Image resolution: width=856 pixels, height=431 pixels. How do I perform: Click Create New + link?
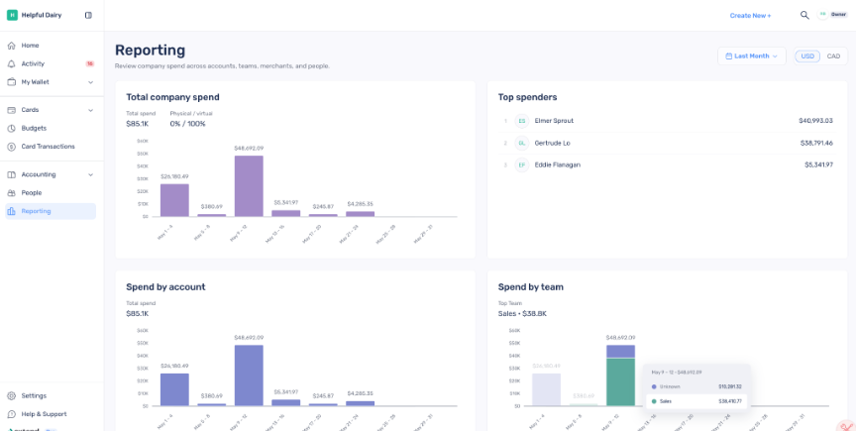(750, 16)
